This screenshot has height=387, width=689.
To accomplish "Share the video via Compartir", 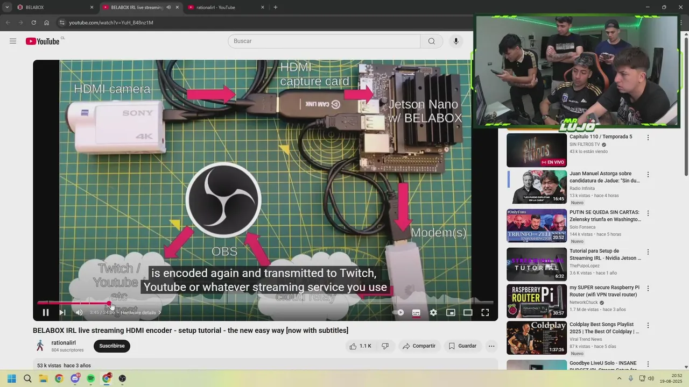I will pyautogui.click(x=419, y=346).
